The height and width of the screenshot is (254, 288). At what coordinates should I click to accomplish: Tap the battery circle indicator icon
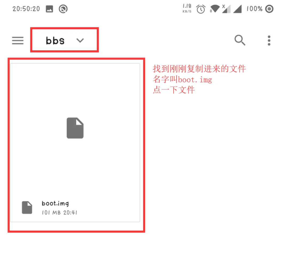[269, 9]
